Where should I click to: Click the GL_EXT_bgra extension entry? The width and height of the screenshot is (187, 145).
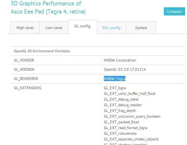pos(115,88)
